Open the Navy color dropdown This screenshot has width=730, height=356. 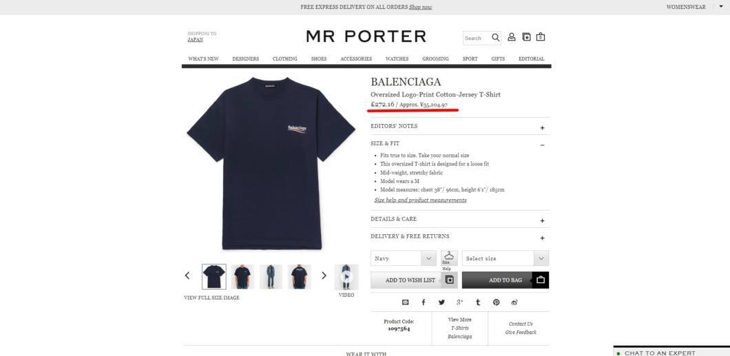(403, 258)
